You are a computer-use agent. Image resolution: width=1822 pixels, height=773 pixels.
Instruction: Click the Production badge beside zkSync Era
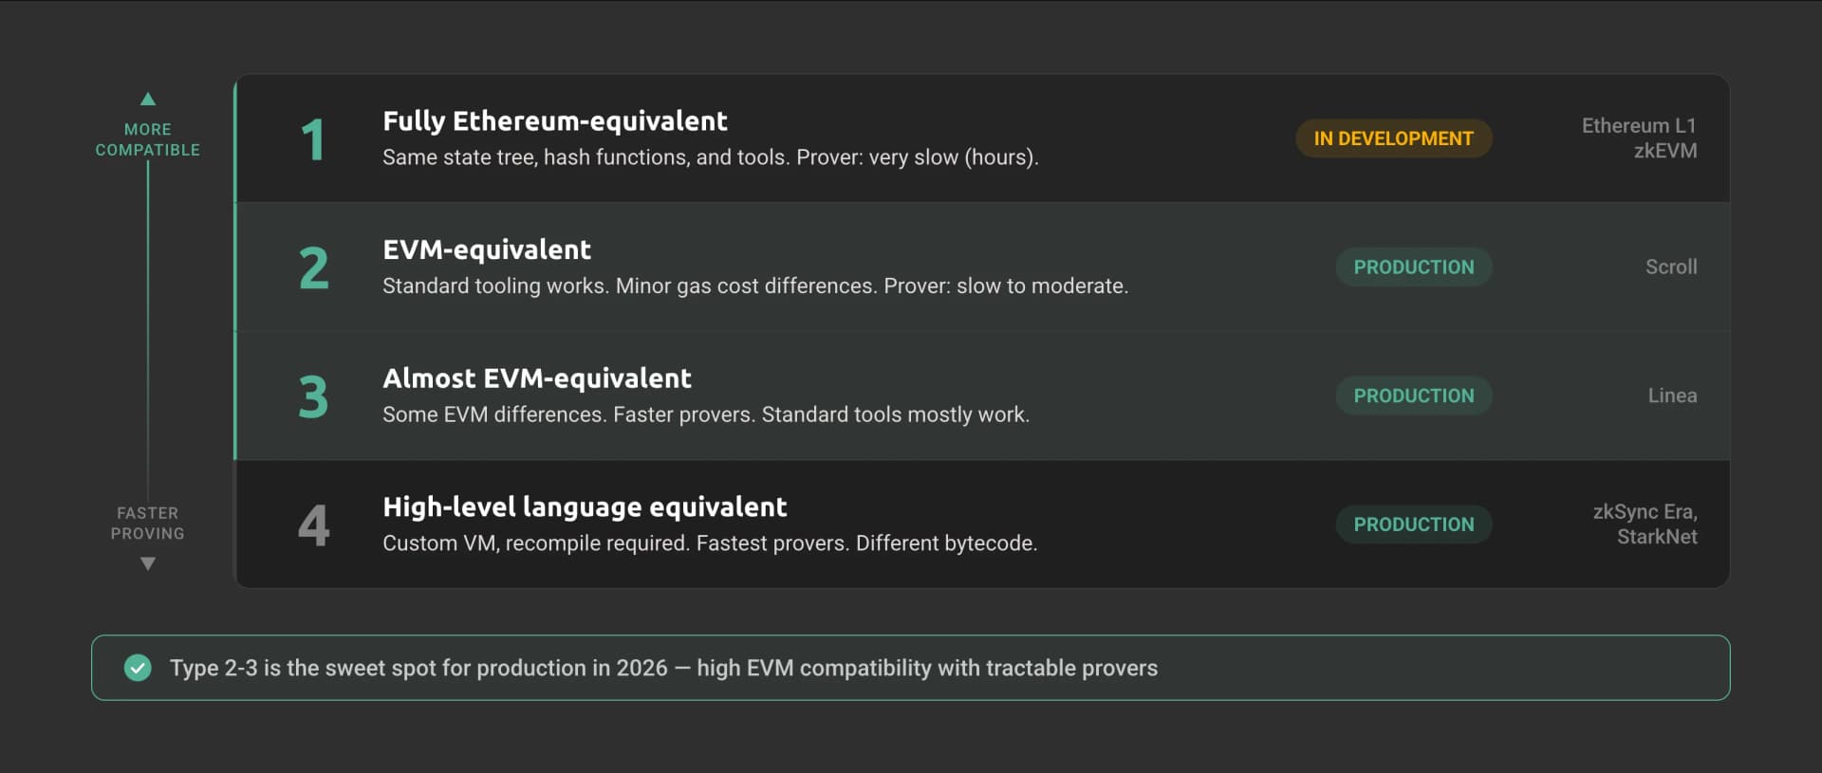click(x=1413, y=525)
